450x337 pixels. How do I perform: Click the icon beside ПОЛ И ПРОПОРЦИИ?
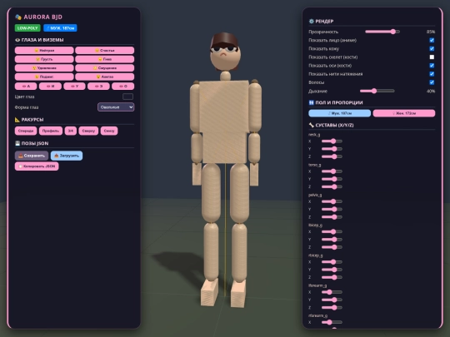[x=312, y=102]
